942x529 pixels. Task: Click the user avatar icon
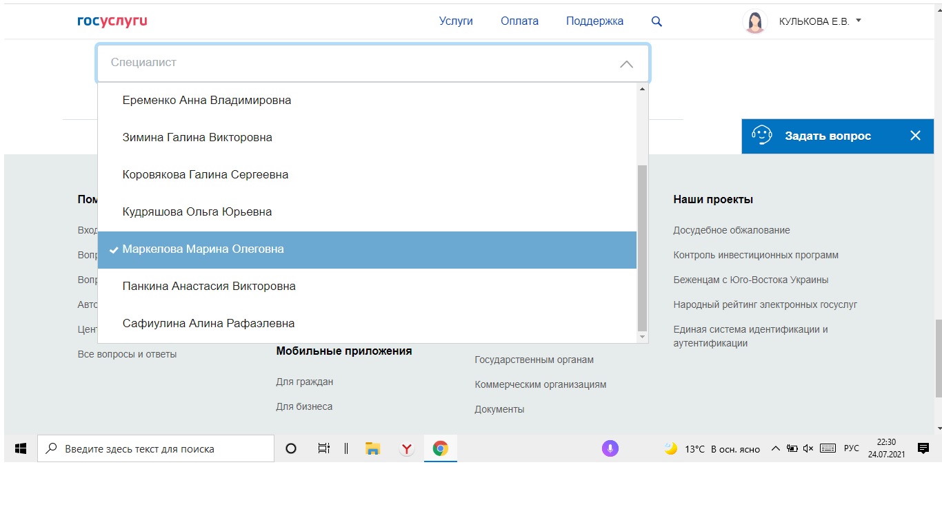[755, 21]
